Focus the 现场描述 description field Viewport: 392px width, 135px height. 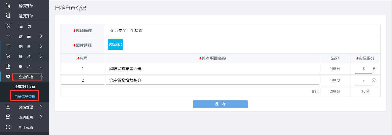(x=242, y=31)
